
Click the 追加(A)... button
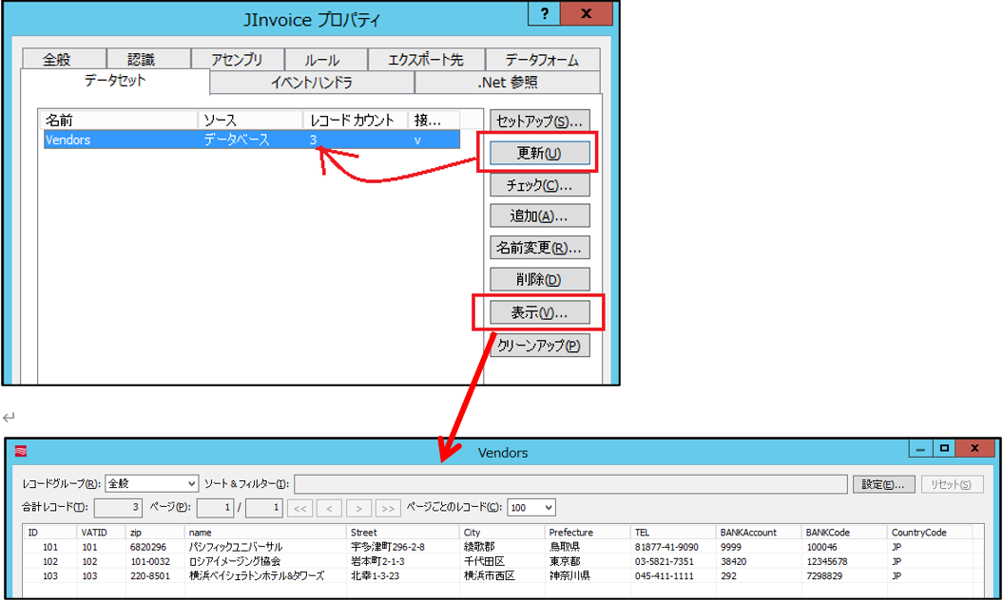coord(539,216)
